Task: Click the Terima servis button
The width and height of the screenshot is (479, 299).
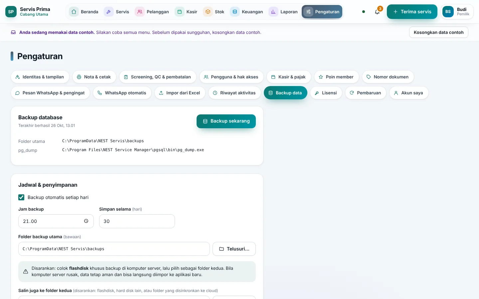Action: [x=412, y=12]
